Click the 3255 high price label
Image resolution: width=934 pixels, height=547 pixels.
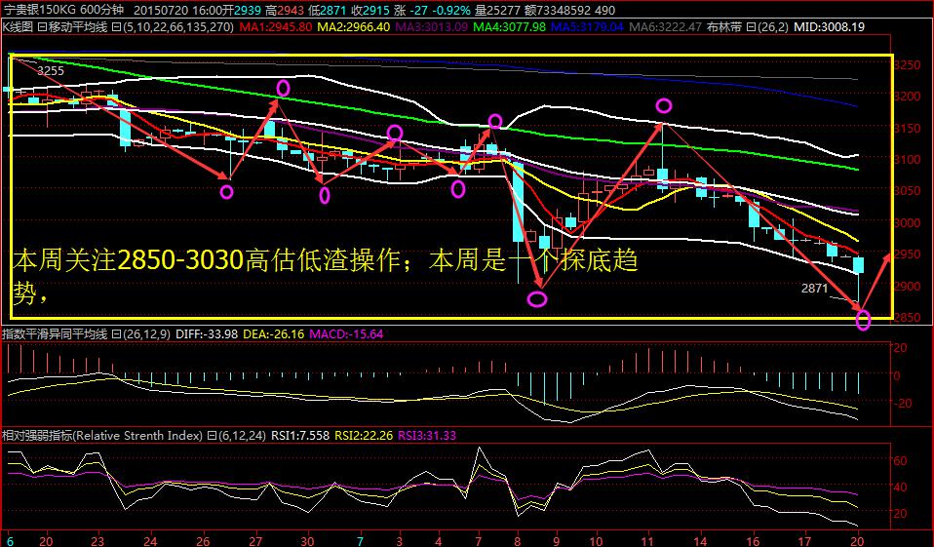pos(51,71)
